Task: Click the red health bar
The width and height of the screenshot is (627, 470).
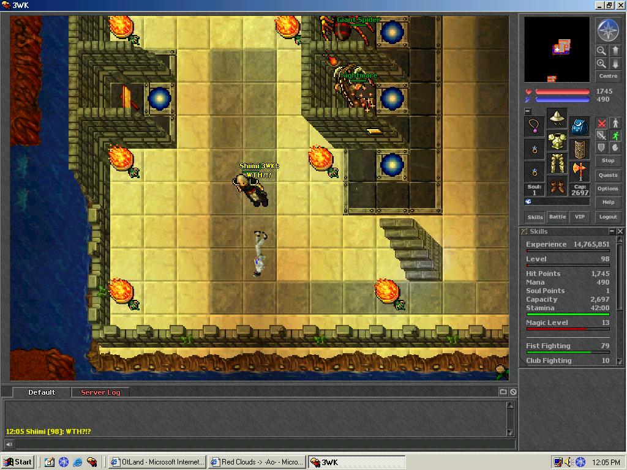Action: pyautogui.click(x=562, y=92)
